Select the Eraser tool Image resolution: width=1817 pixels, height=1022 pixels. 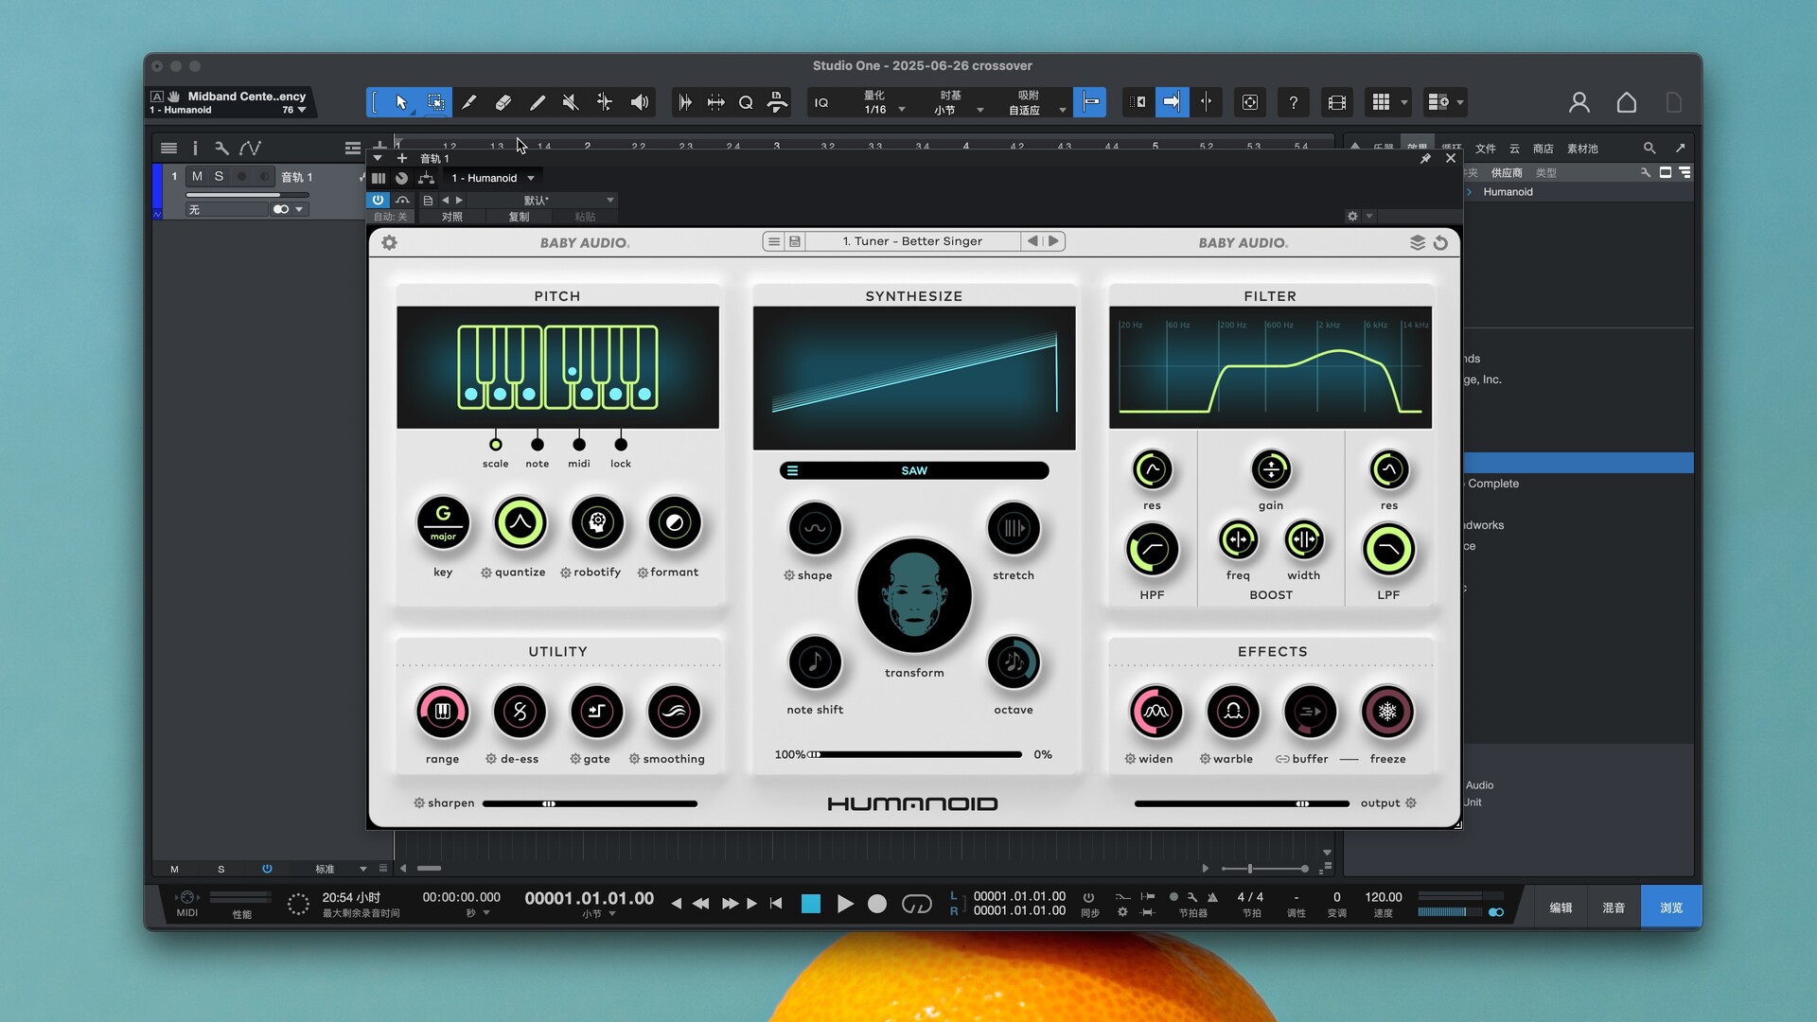point(503,102)
